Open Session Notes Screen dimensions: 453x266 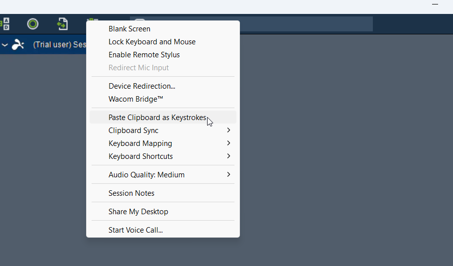(x=163, y=193)
